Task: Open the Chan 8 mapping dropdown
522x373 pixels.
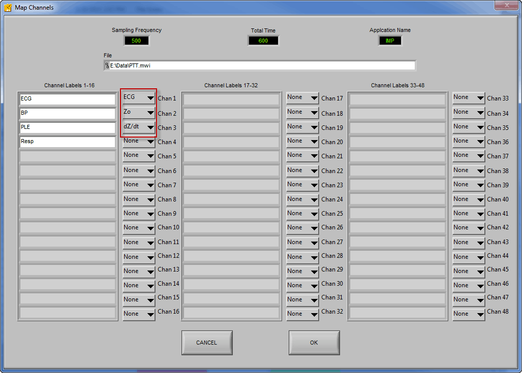Action: (138, 199)
